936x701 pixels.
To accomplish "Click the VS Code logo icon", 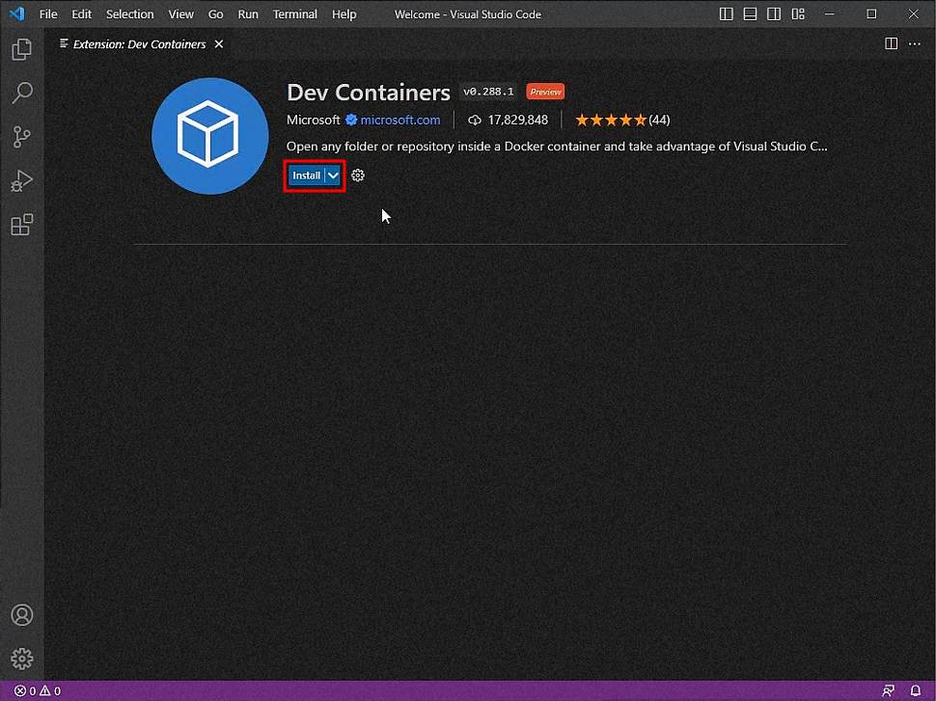I will tap(16, 13).
